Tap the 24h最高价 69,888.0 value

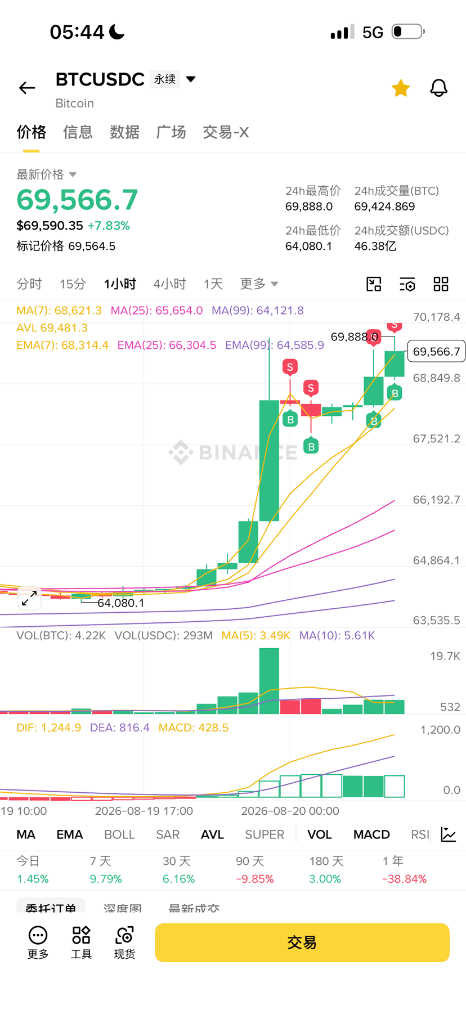tap(309, 207)
